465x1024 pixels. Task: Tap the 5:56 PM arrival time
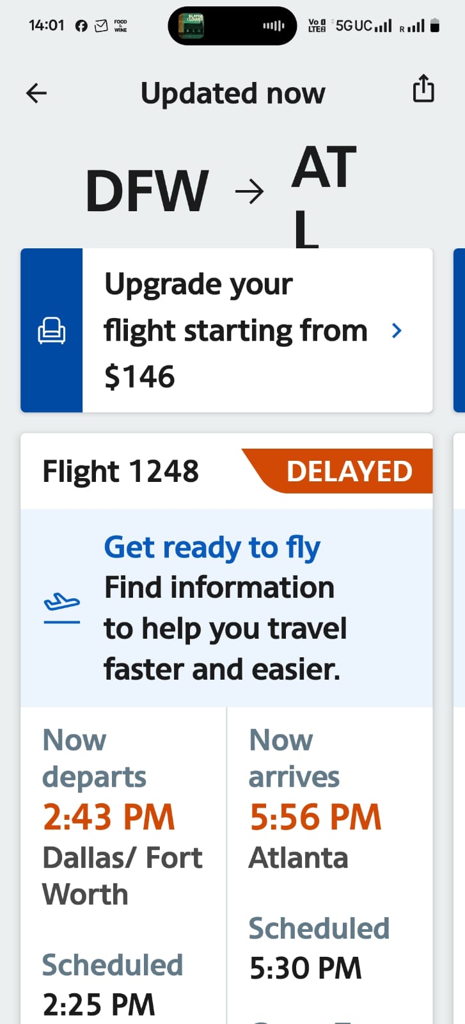point(315,817)
